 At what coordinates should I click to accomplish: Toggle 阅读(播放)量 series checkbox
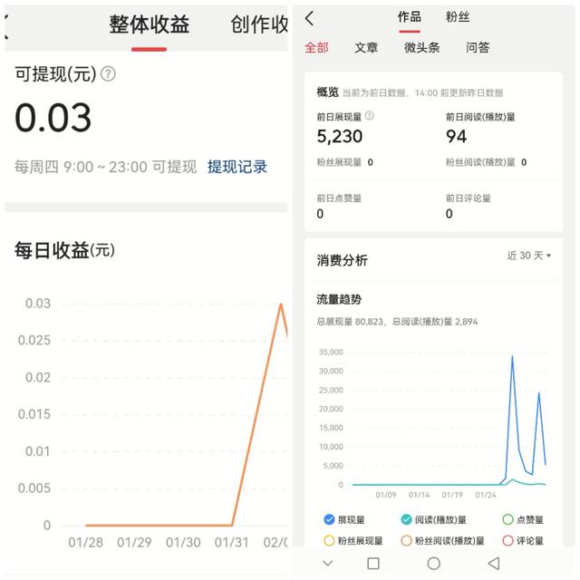(x=407, y=520)
